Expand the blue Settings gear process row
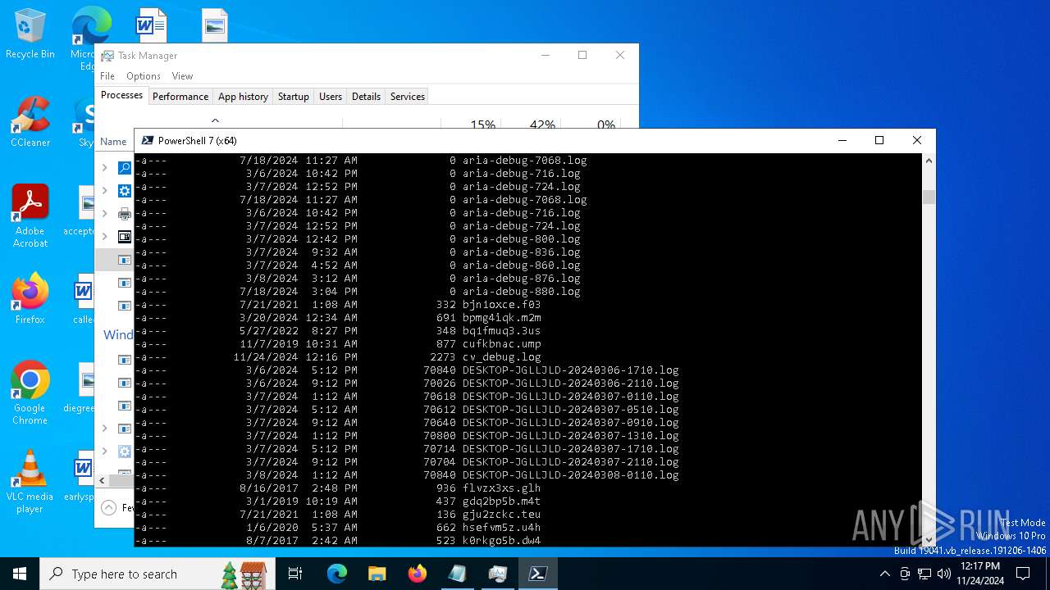This screenshot has width=1050, height=590. (x=104, y=191)
